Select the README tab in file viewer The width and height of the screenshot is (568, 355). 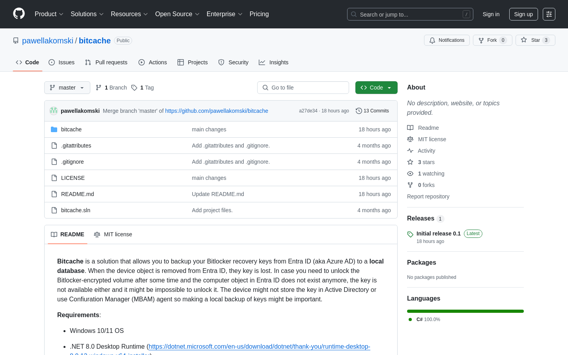pos(67,234)
